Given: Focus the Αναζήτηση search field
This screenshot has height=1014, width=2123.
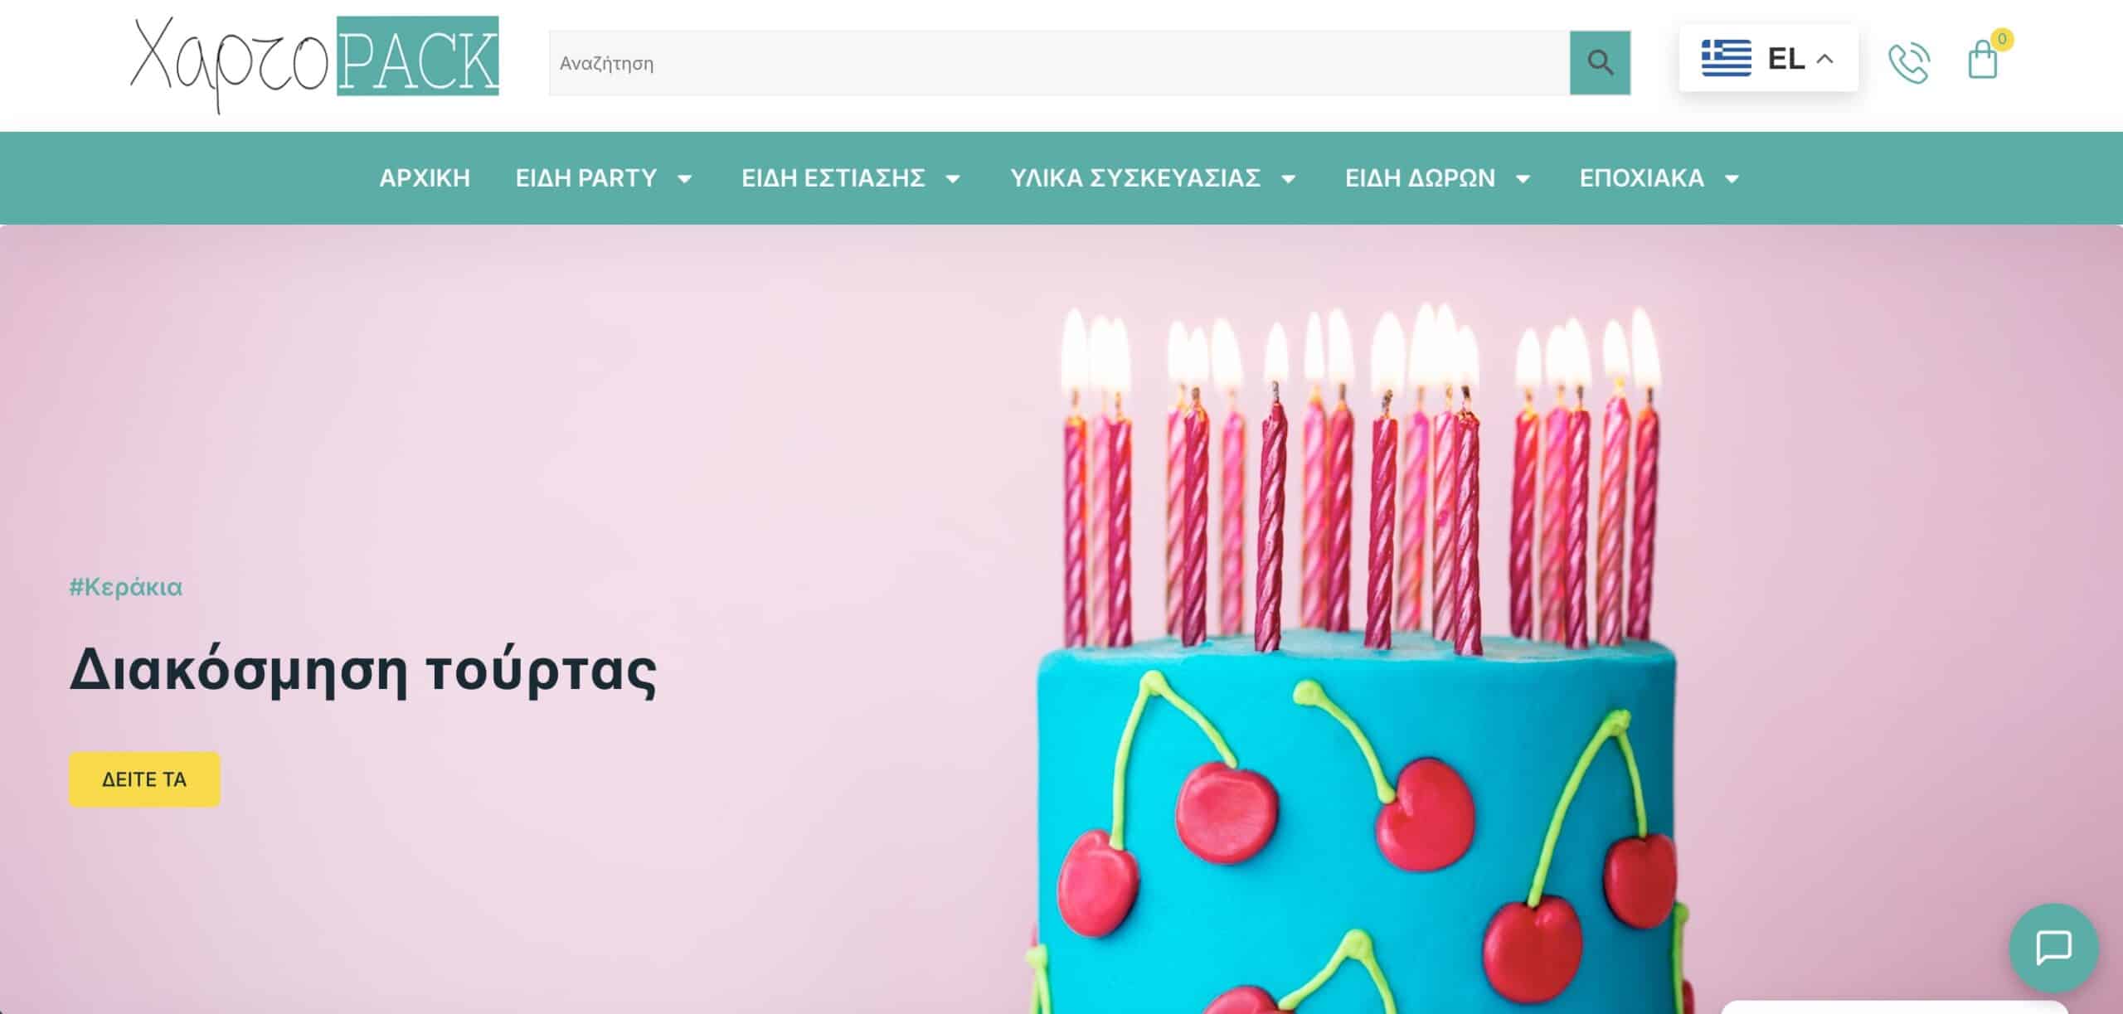Looking at the screenshot, I should pos(1059,63).
